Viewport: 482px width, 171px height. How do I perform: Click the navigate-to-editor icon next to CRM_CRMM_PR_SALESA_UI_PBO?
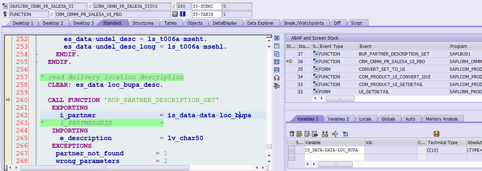pyautogui.click(x=175, y=14)
